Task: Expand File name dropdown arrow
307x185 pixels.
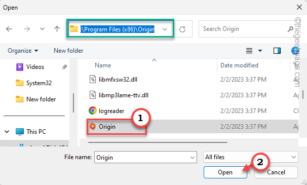Action: [193, 158]
